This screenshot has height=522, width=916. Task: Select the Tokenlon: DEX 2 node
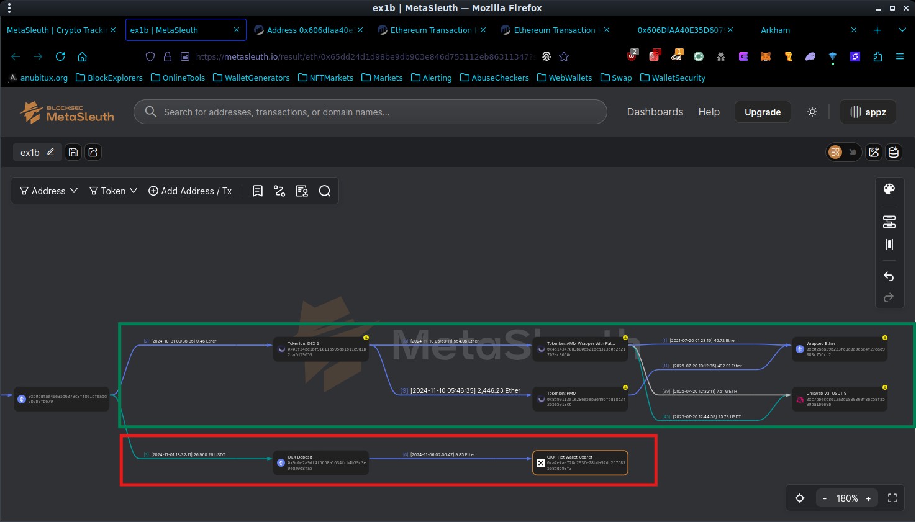321,349
